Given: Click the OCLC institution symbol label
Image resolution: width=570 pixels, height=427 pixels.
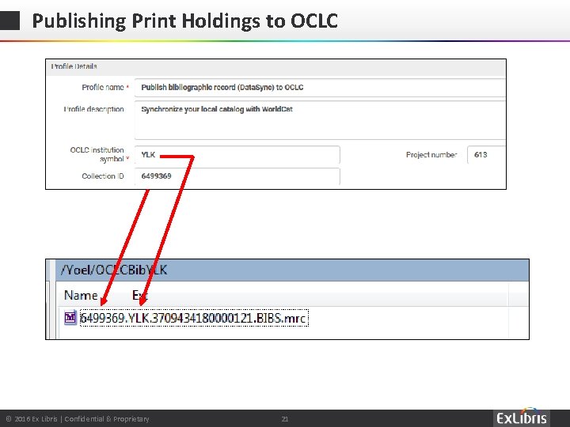Looking at the screenshot, I should pyautogui.click(x=97, y=155).
